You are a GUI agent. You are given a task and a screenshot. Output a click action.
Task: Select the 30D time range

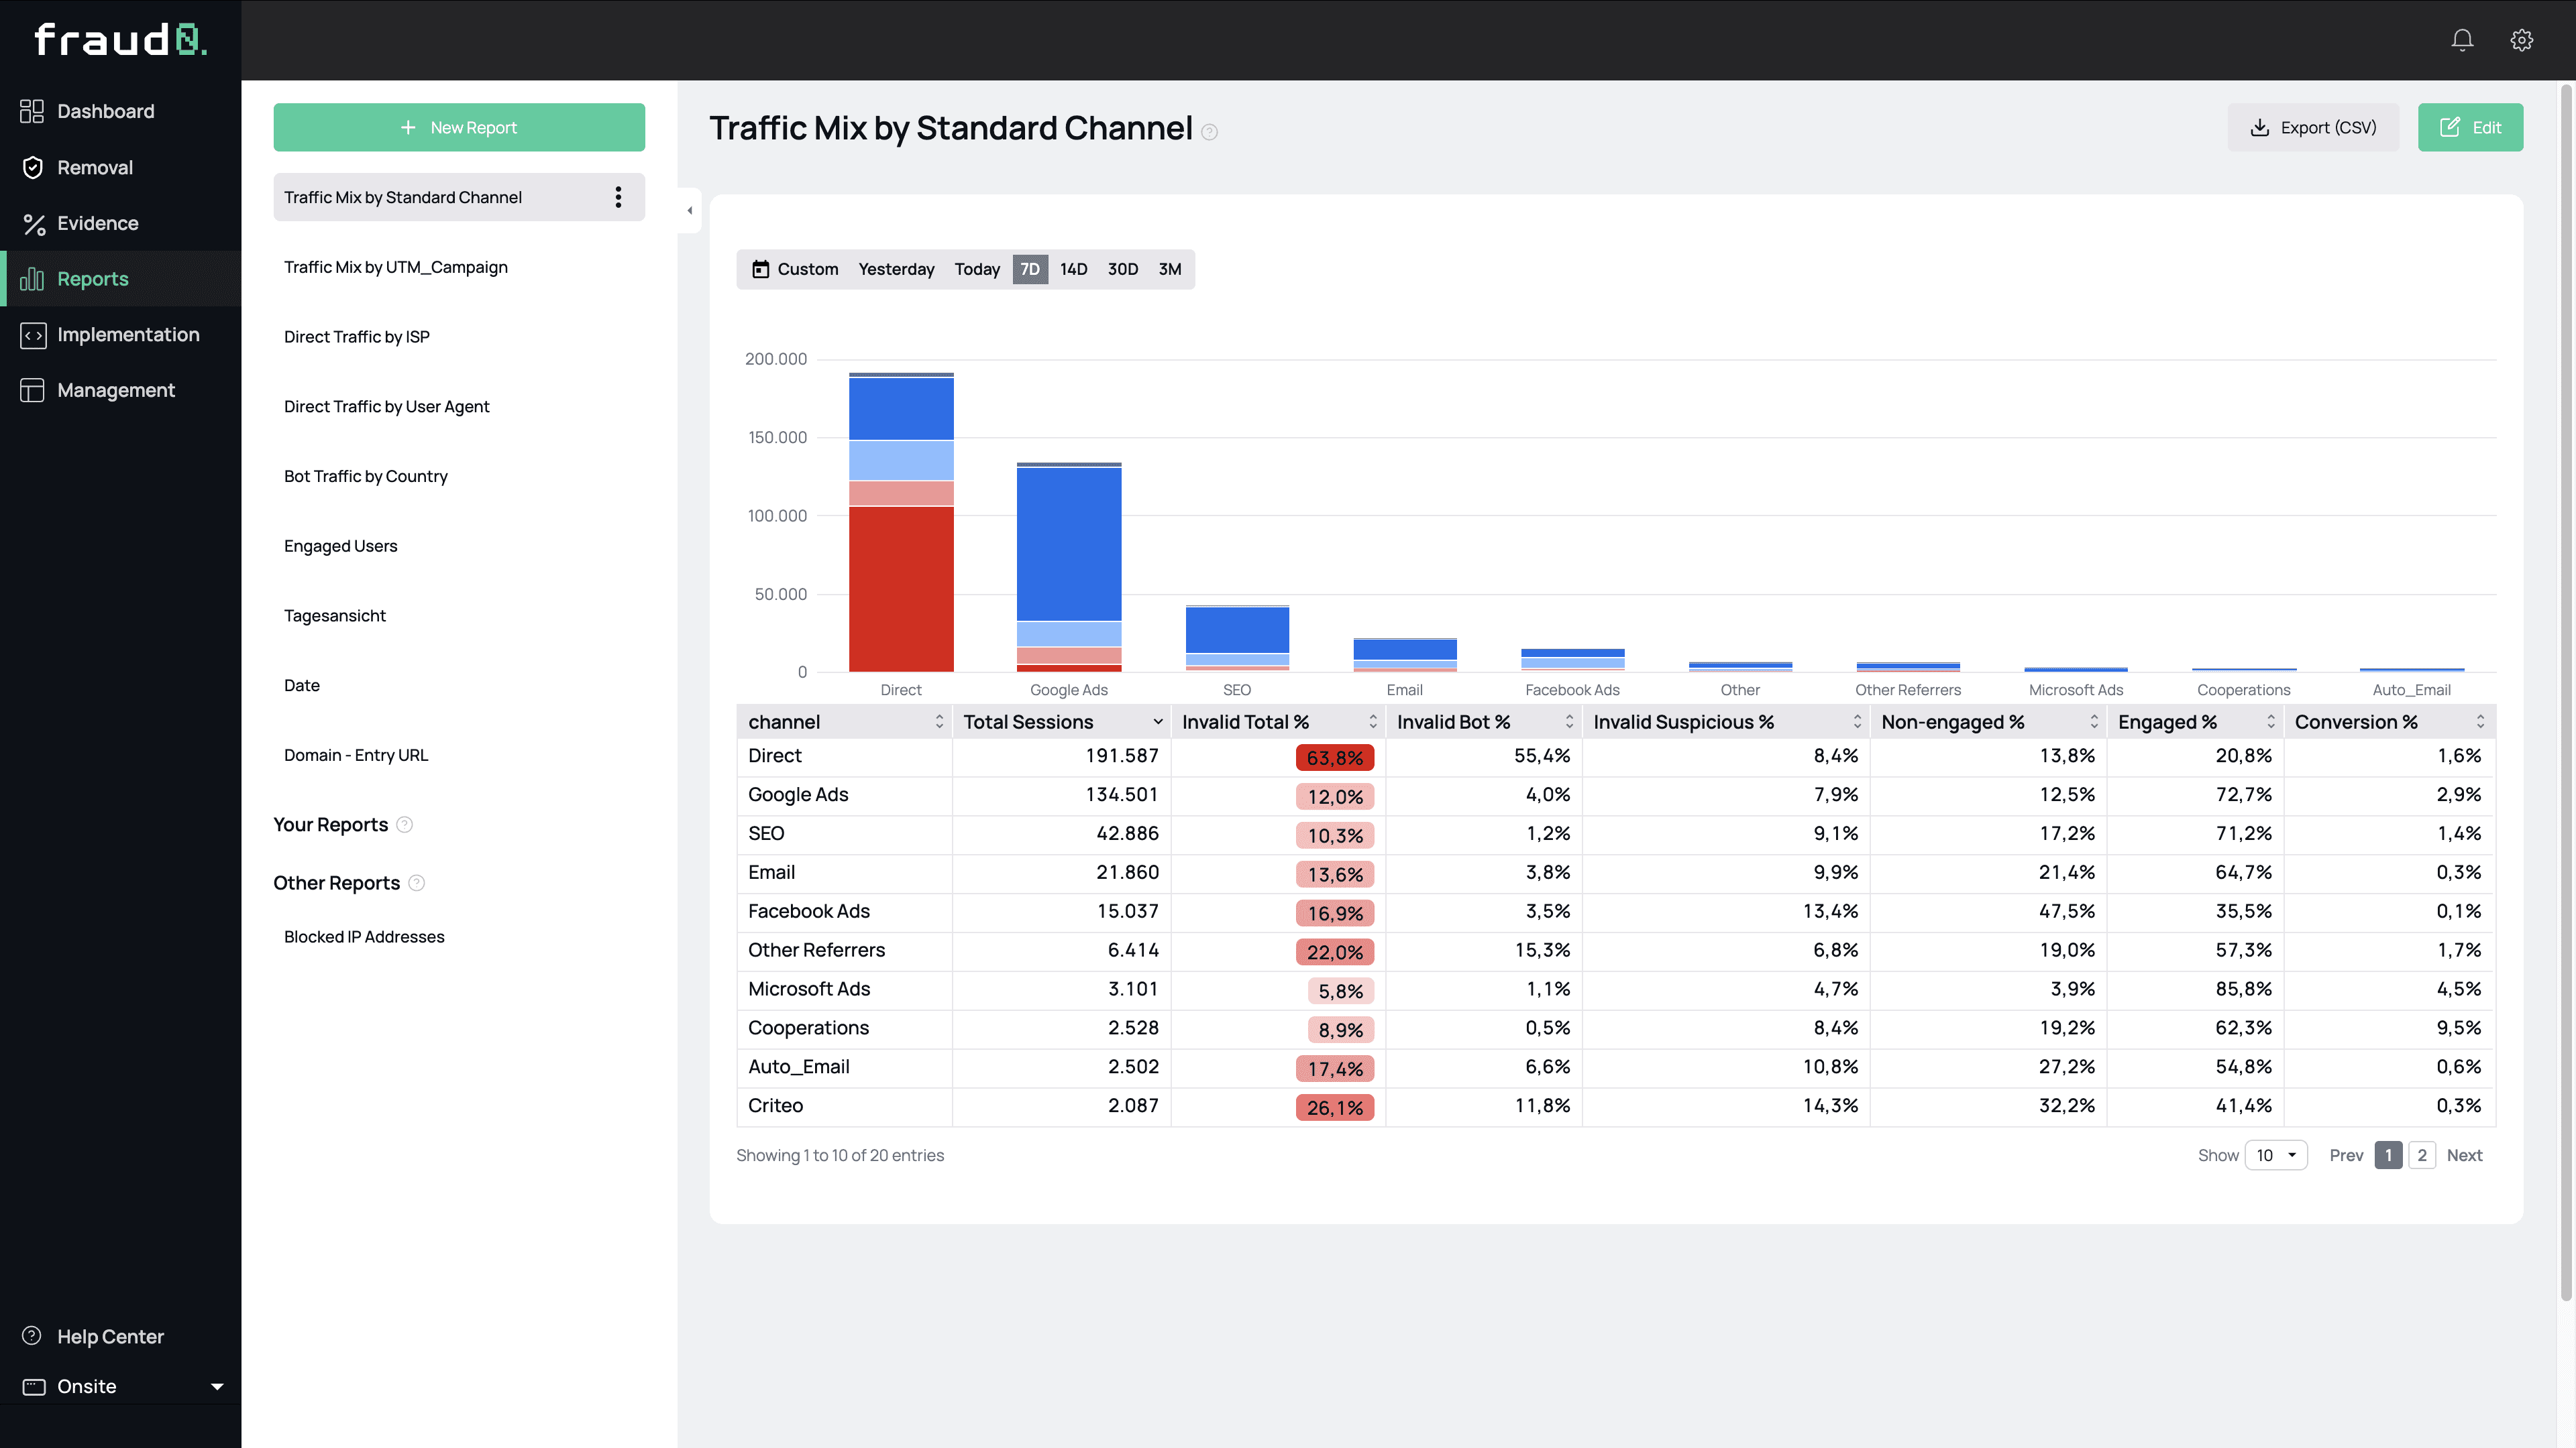pyautogui.click(x=1121, y=269)
